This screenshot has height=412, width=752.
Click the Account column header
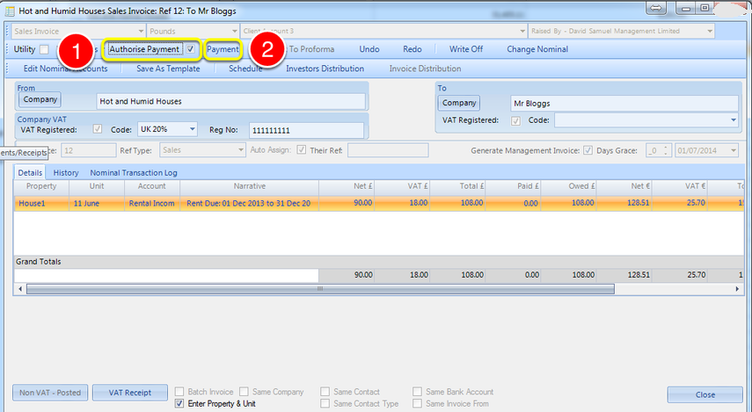(152, 186)
